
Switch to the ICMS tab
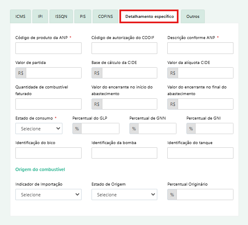(20, 17)
